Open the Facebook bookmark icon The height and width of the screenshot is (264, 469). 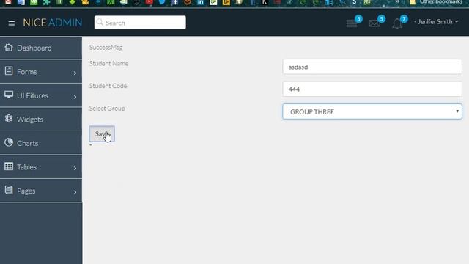coord(175,2)
